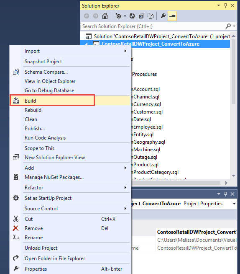Select Scope to This
Viewport: 240px width, 274px height.
[x=76, y=148]
